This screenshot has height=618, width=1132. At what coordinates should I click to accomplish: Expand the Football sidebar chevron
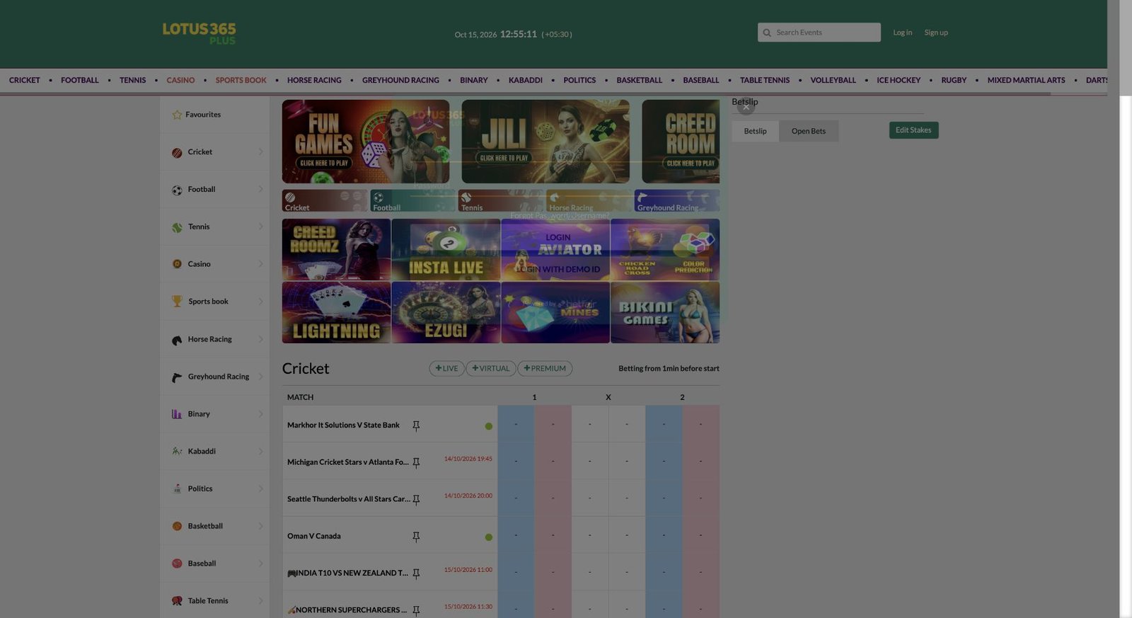click(260, 190)
